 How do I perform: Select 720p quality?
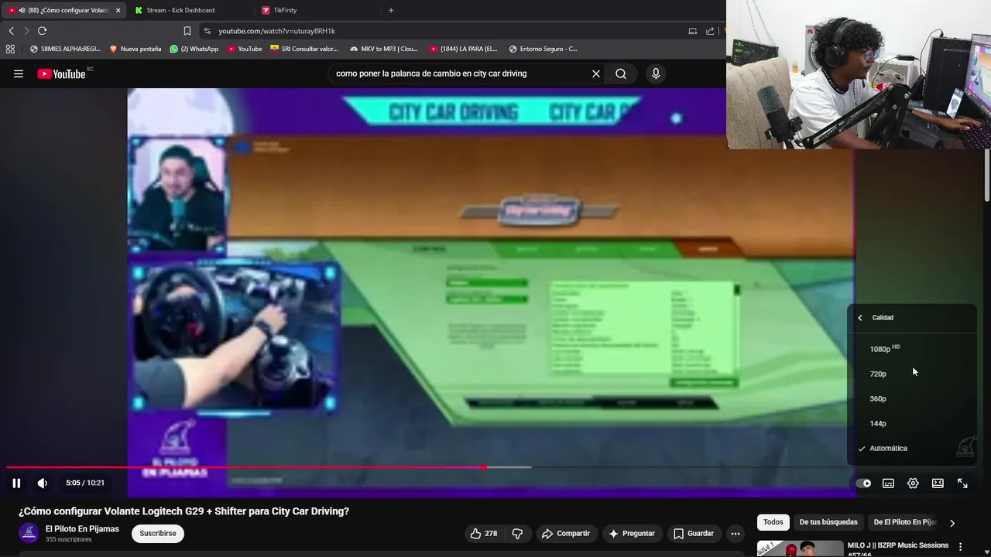click(912, 374)
